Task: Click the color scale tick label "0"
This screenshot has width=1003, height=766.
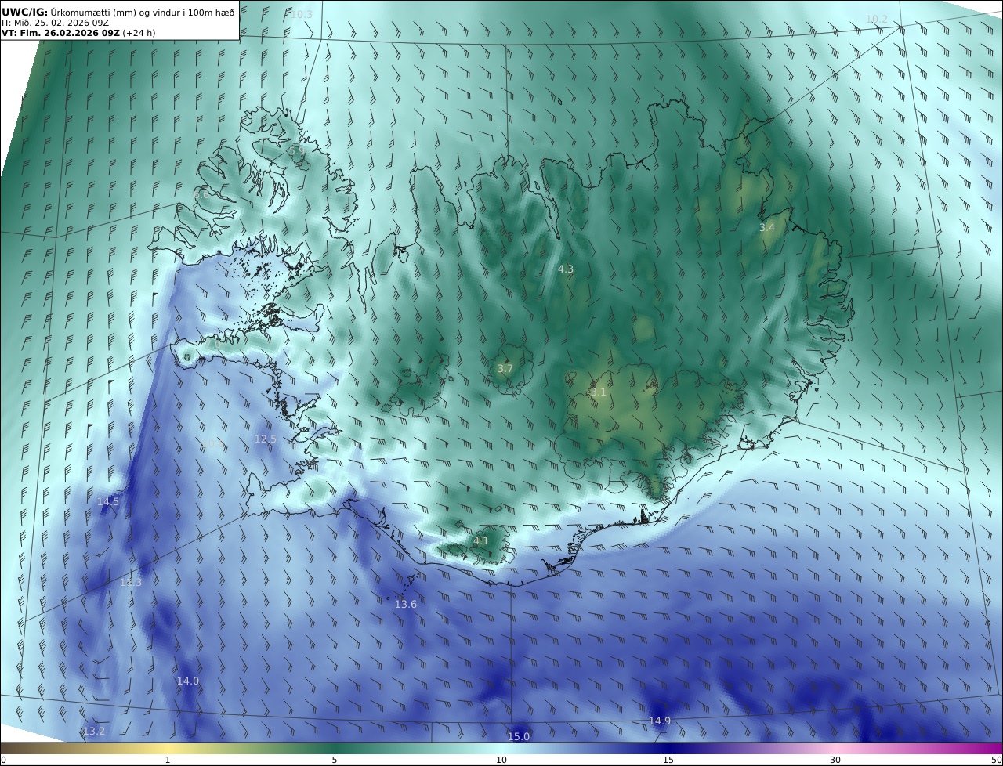Action: [3, 760]
